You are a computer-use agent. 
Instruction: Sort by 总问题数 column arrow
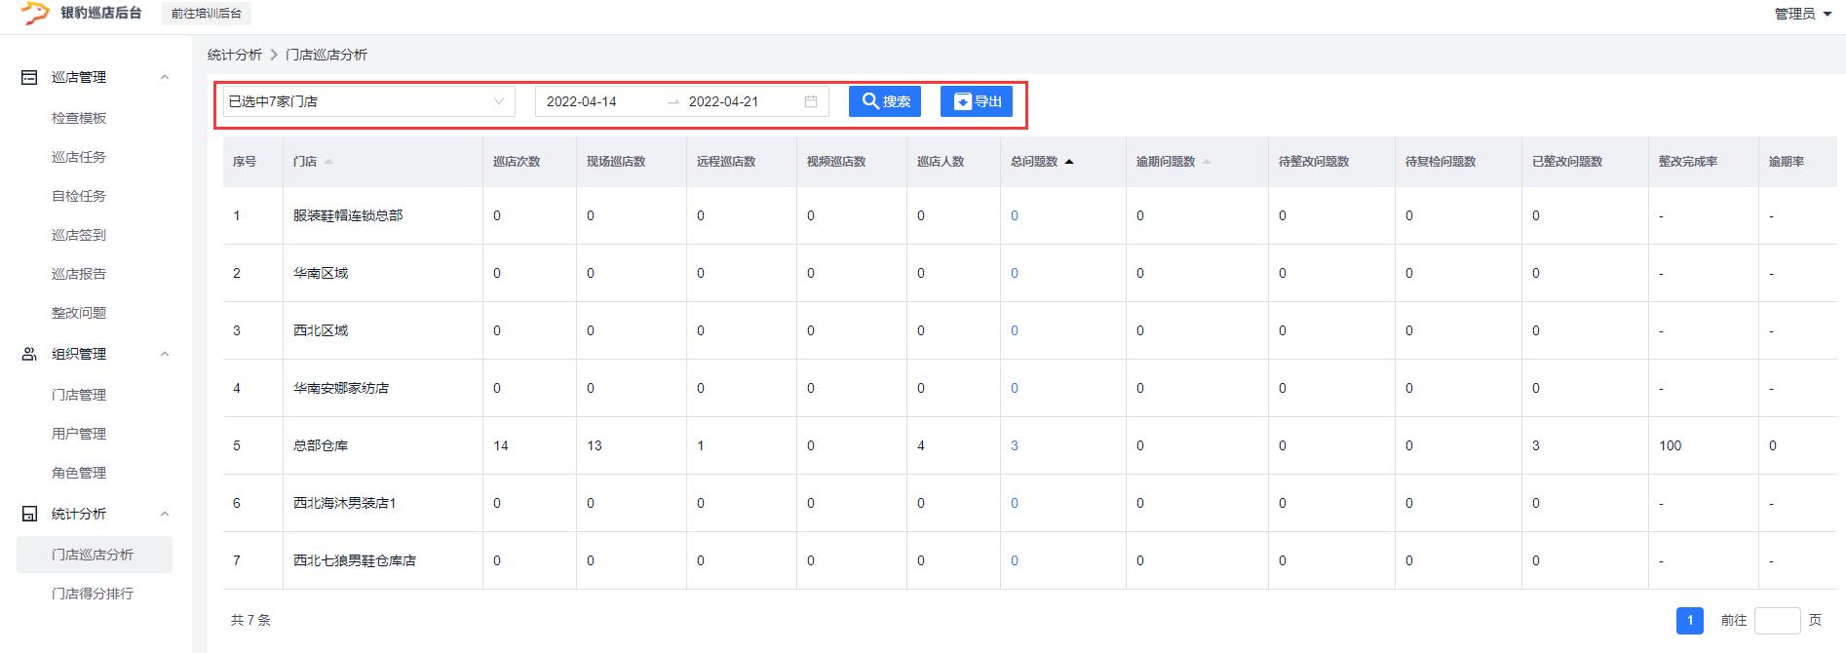coord(1069,162)
